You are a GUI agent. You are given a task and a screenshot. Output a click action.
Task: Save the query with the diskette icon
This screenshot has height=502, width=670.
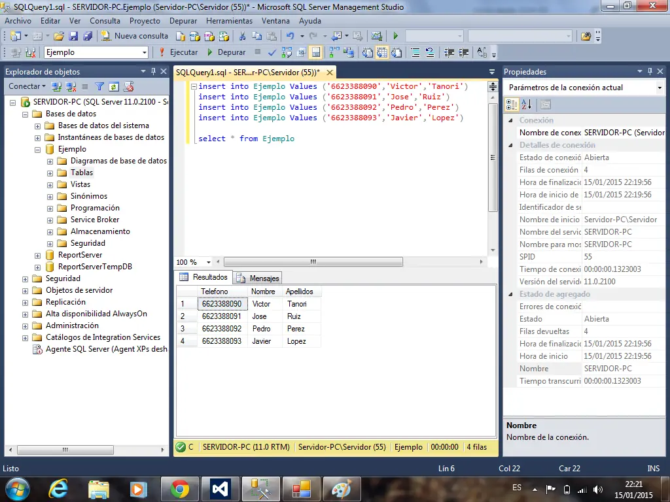(73, 37)
